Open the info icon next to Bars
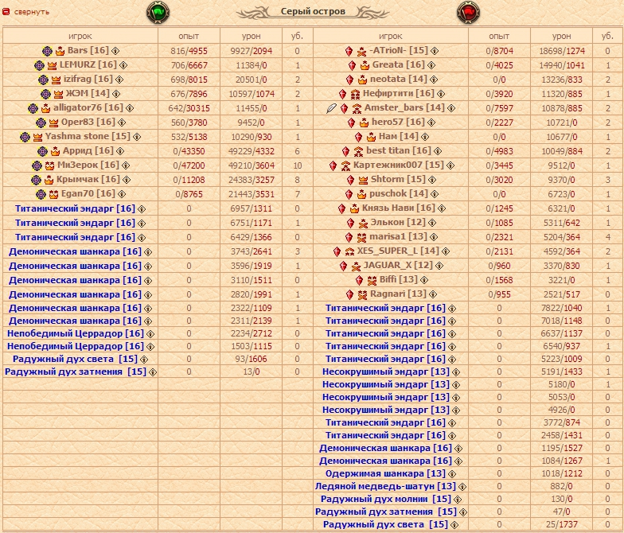Screen dimensions: 624x533 click(115, 51)
